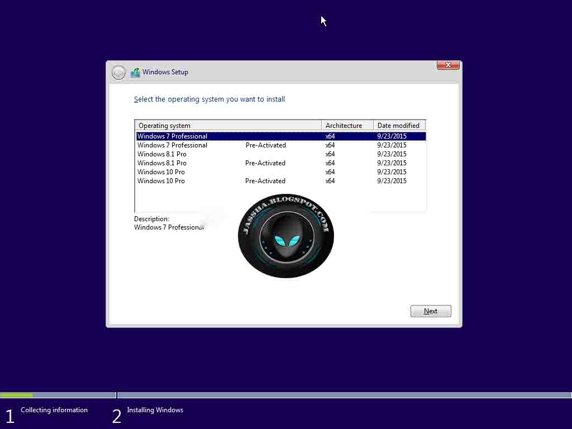Select the Pre-Activated Windows 8.1 Pro entry
Viewport: 572px width, 429px height.
point(281,163)
